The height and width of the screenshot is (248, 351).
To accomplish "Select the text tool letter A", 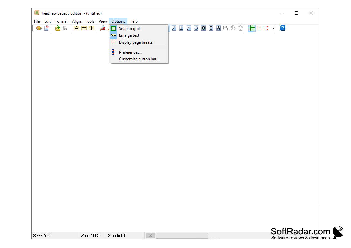I will pos(218,28).
